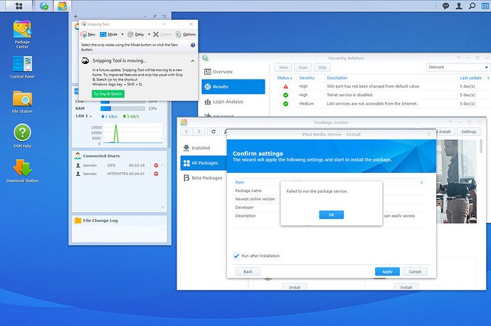Pin the widget panel with the pin icon
The height and width of the screenshot is (326, 491).
tap(154, 16)
